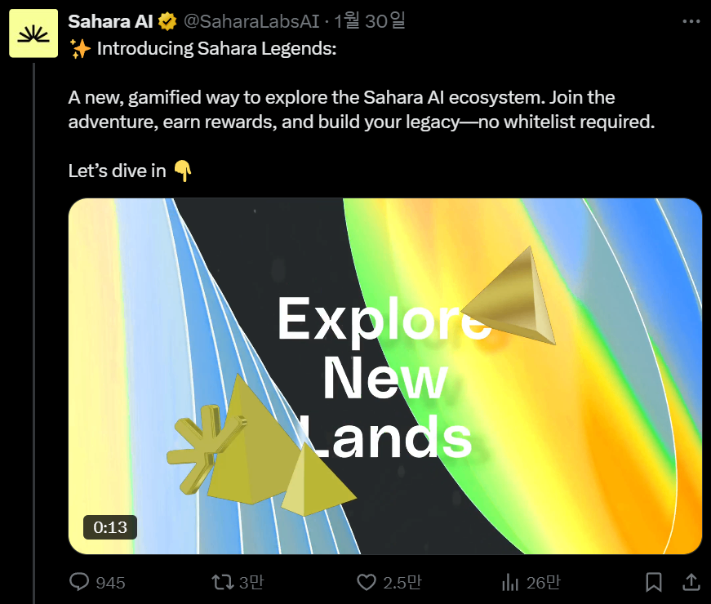Viewport: 711px width, 604px height.
Task: Bookmark the post with bookmark icon
Action: tap(653, 582)
